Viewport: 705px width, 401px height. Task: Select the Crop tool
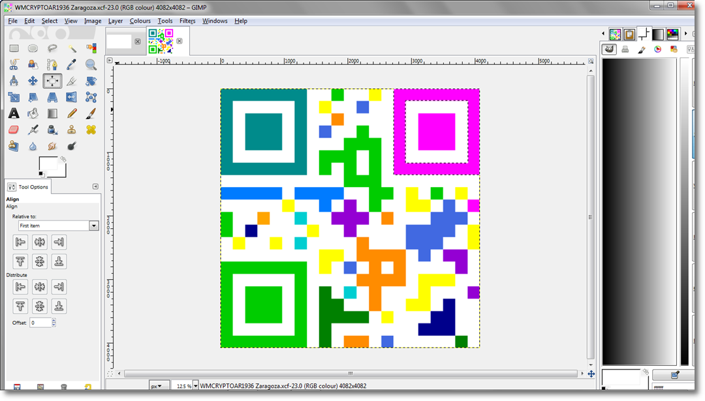[72, 81]
